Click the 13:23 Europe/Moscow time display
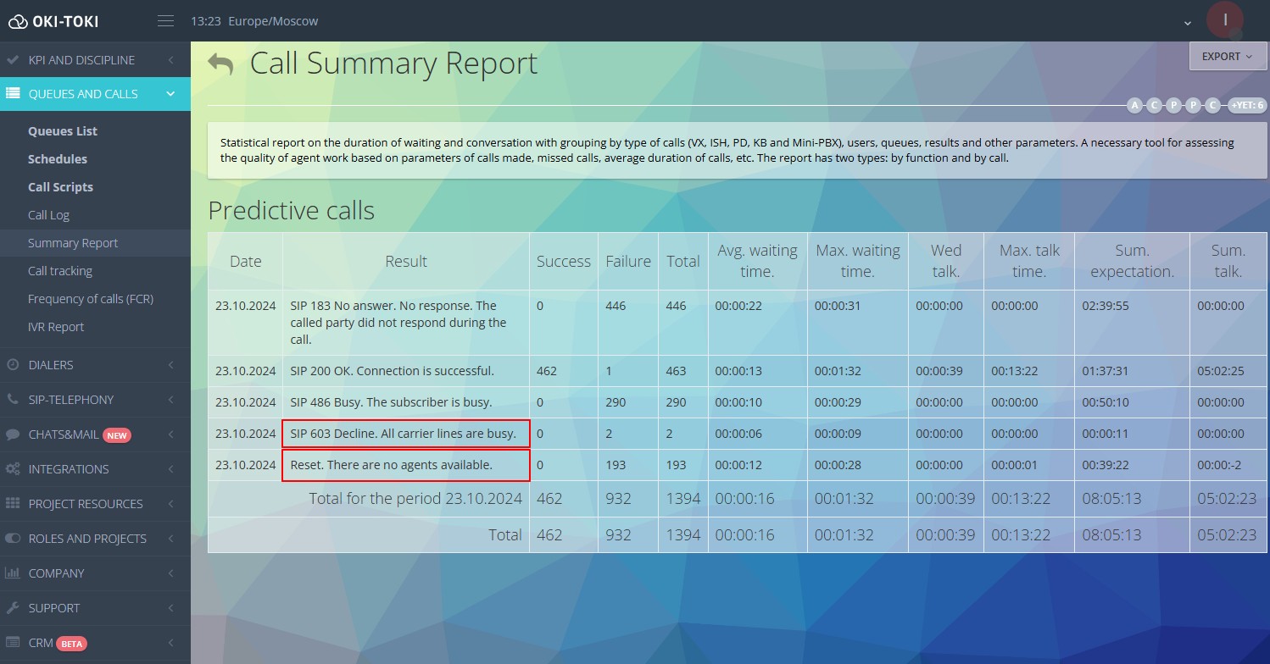Image resolution: width=1270 pixels, height=664 pixels. click(254, 21)
